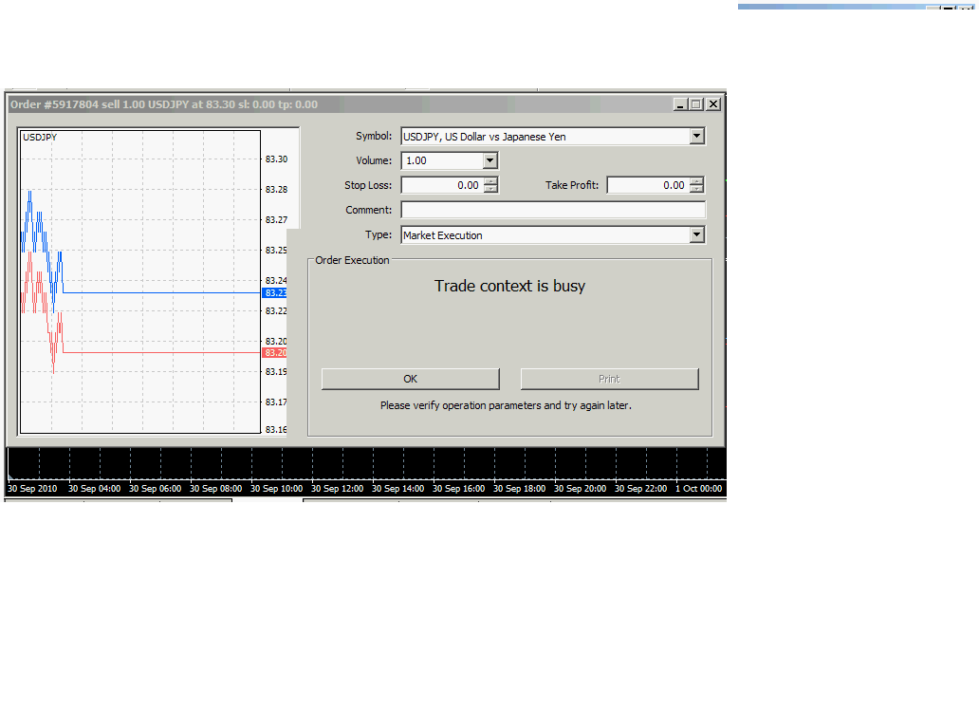Screen dimensions: 979x710
Task: Click the USDJPY chart label
Action: [x=40, y=137]
